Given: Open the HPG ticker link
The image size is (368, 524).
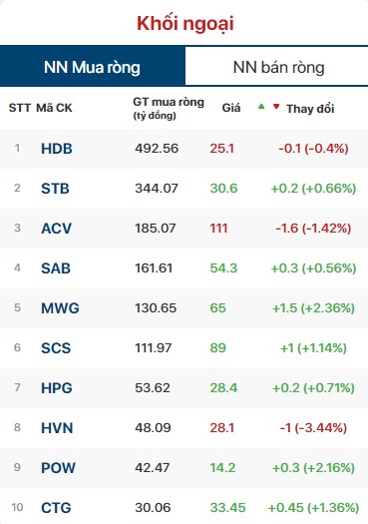Looking at the screenshot, I should 57,388.
